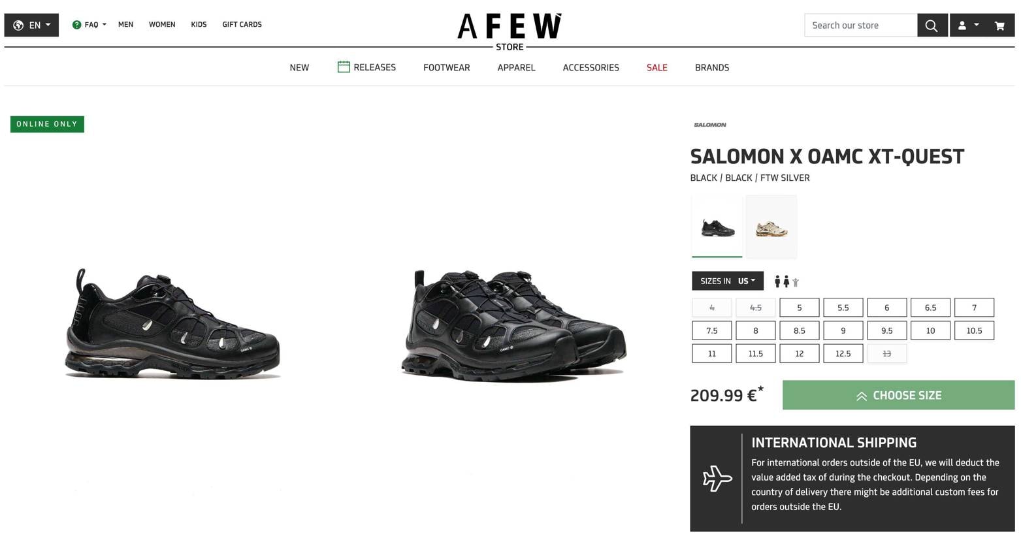Screen dimensions: 1021x542
Task: Click the Releases calendar icon
Action: tap(344, 67)
